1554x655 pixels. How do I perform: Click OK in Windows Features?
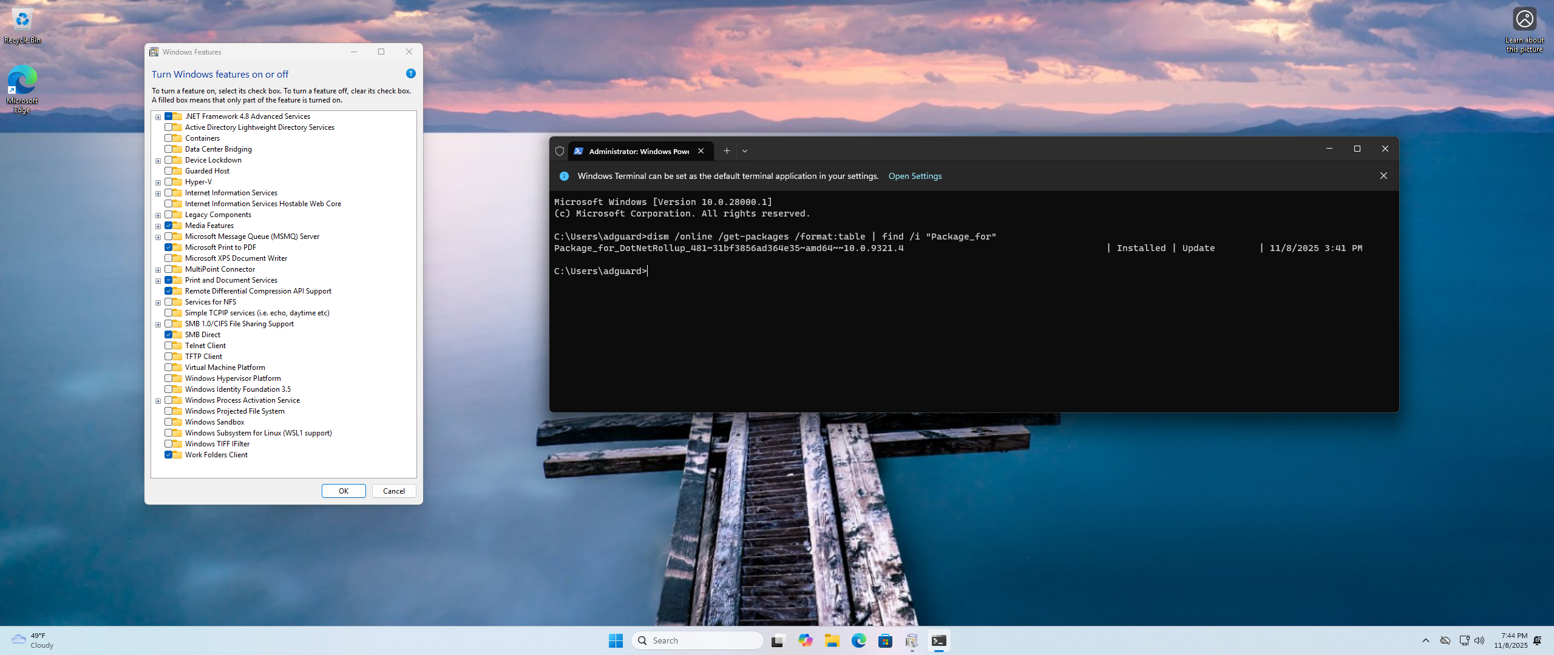point(344,491)
